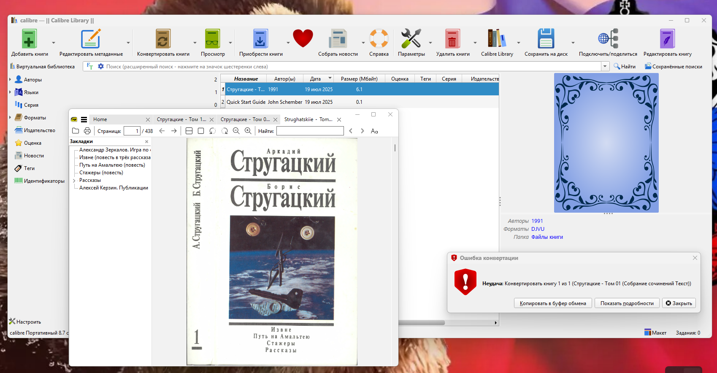Open dropdown arrow beside Add books
Viewport: 717px width, 373px height.
tap(54, 43)
